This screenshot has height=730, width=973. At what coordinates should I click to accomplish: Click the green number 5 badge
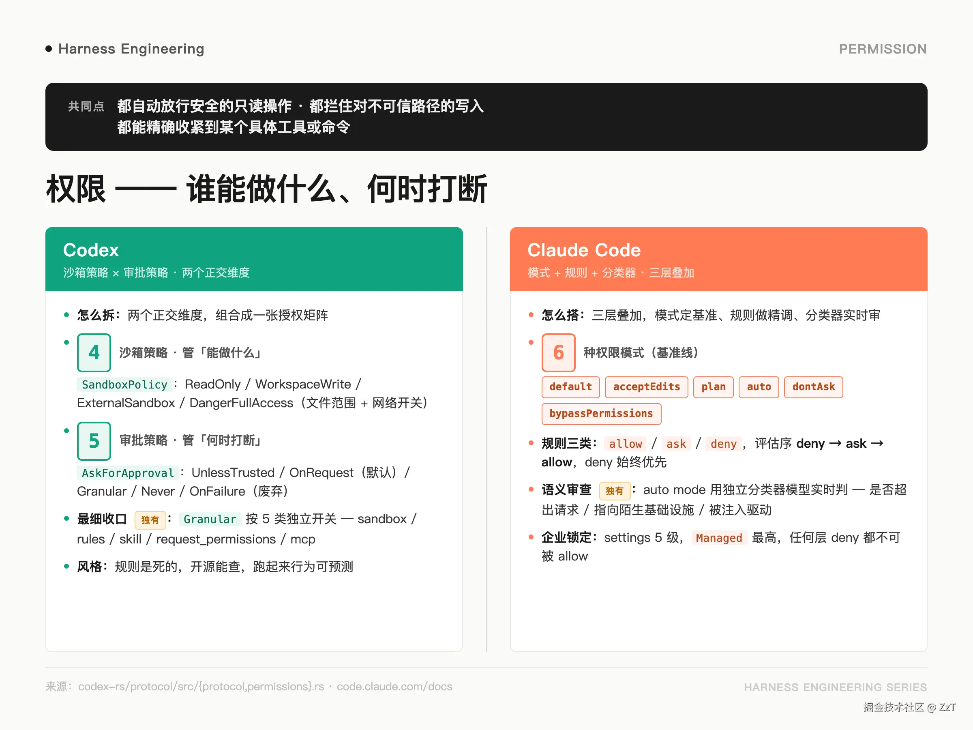tap(94, 441)
